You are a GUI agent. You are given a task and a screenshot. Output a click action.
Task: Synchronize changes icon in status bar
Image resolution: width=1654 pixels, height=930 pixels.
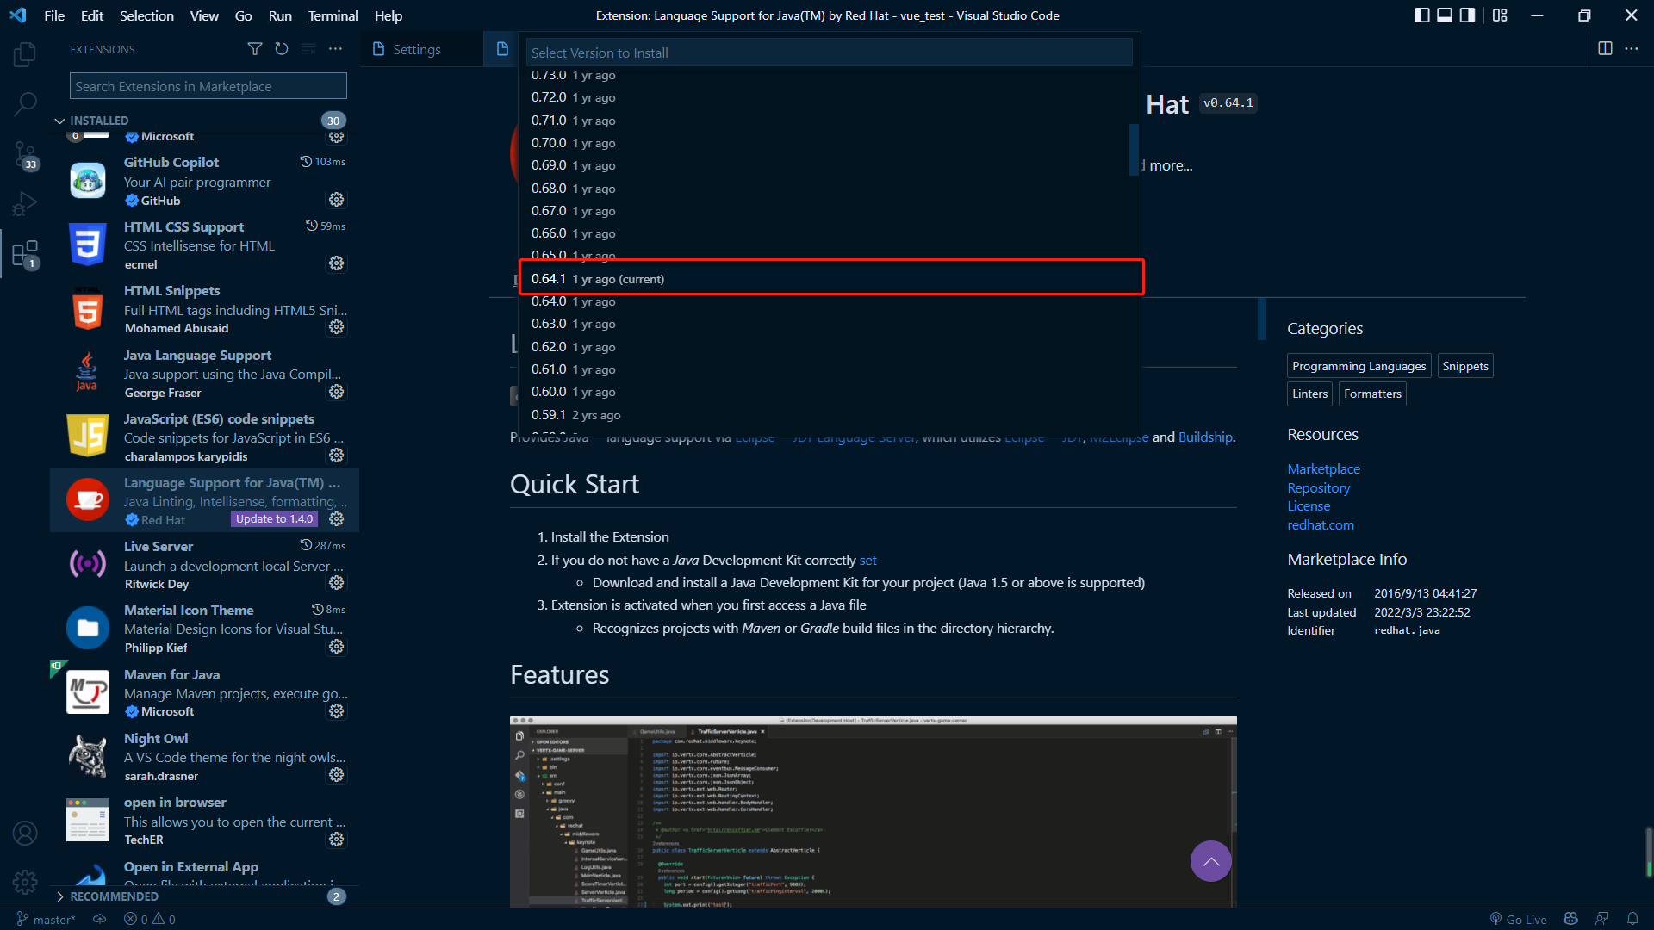pyautogui.click(x=100, y=919)
